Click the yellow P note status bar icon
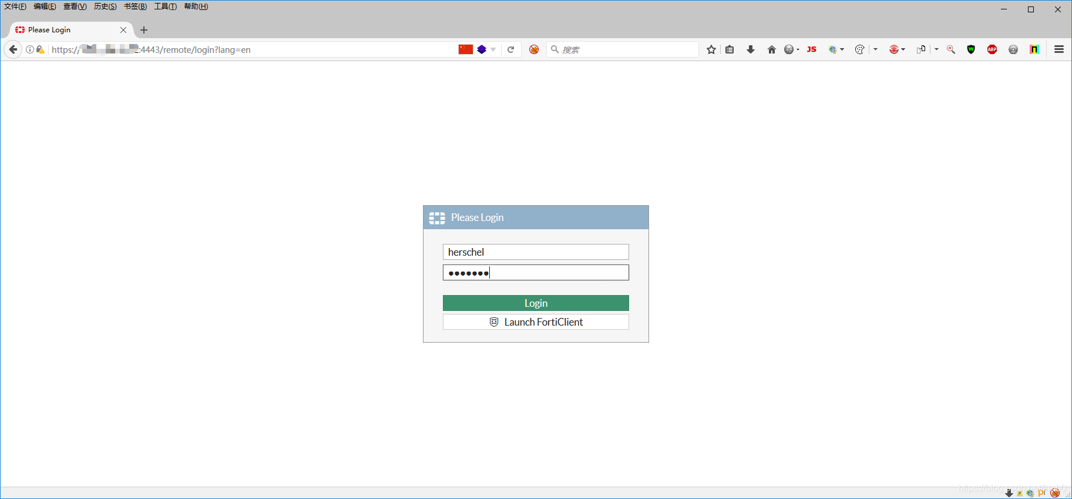The height and width of the screenshot is (499, 1072). 1020,493
